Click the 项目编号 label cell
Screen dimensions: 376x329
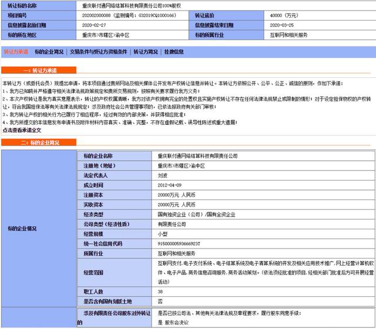click(39, 15)
